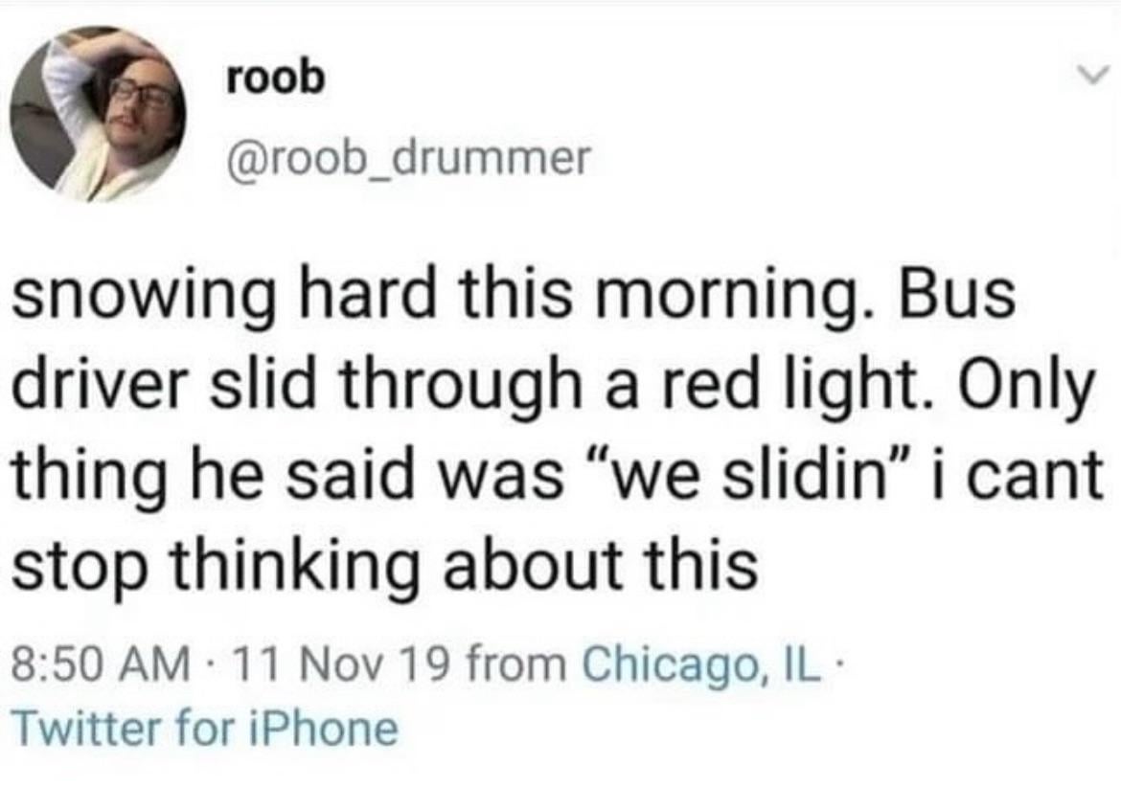
Task: Click "stop thinking about this" line
Action: (384, 565)
